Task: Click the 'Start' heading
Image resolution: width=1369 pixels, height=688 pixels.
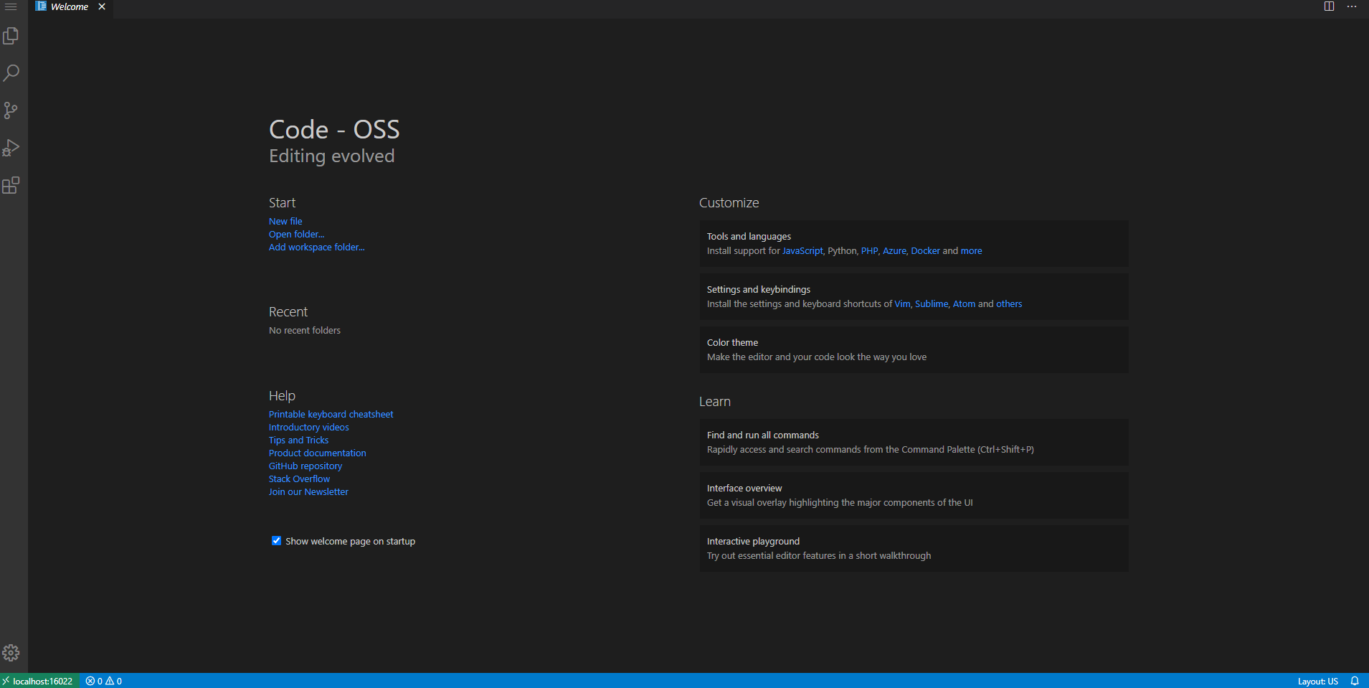Action: pos(282,203)
